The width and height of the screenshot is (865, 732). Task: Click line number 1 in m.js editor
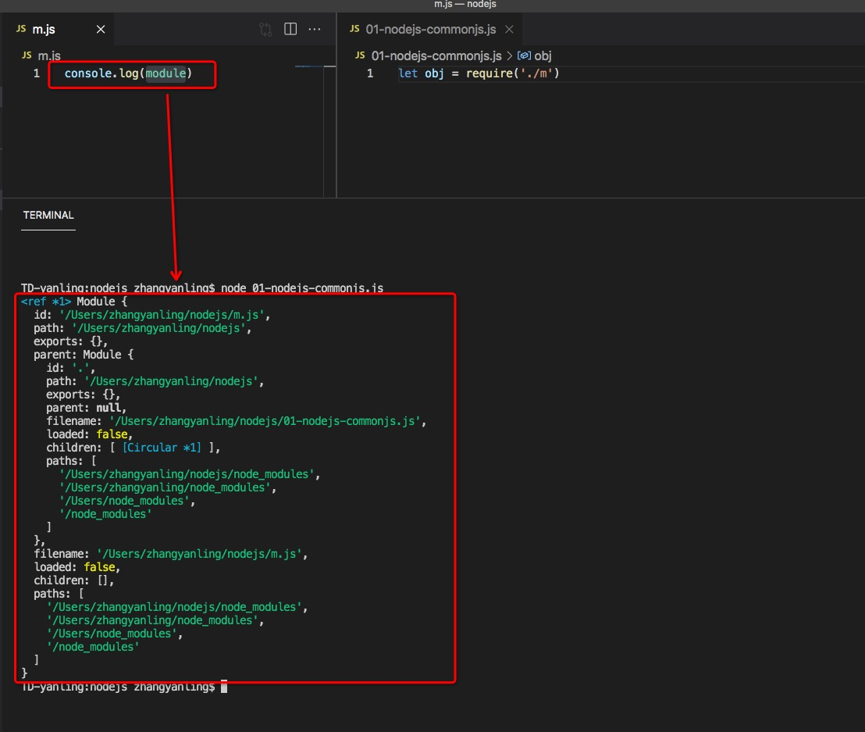click(x=37, y=73)
